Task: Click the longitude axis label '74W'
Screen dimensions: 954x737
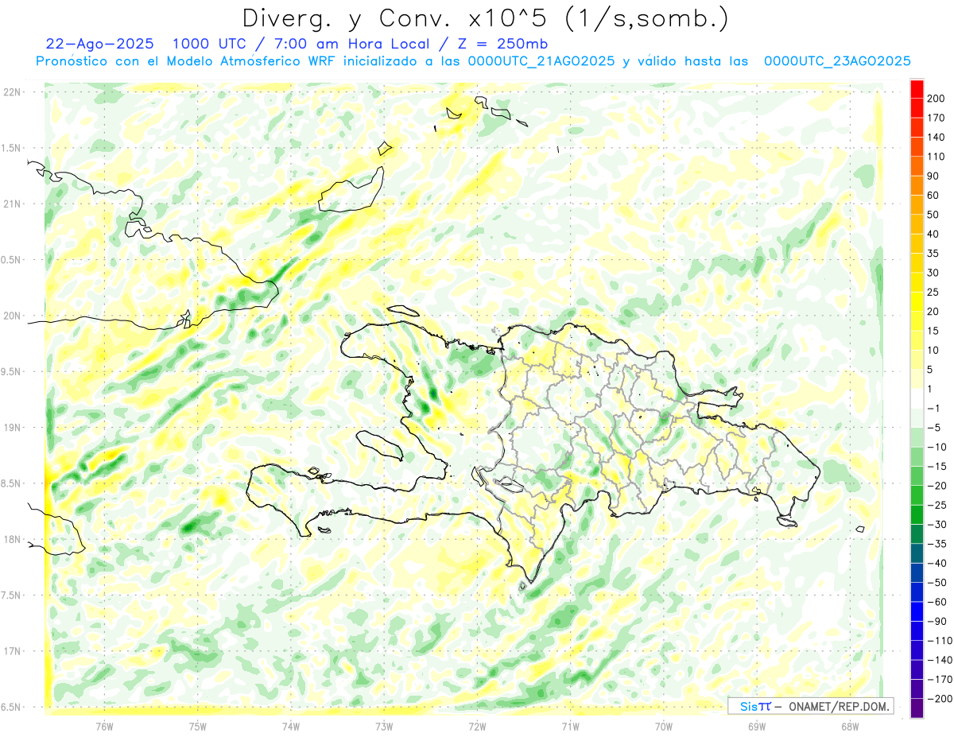Action: (x=291, y=727)
